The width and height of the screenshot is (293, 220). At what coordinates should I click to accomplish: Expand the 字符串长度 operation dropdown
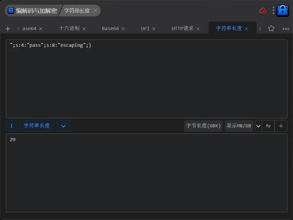click(63, 126)
